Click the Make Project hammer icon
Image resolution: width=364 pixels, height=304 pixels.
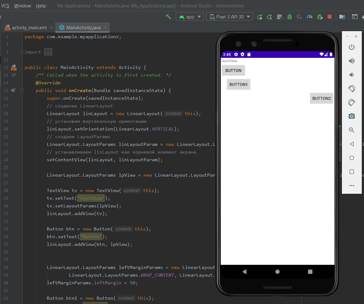168,17
